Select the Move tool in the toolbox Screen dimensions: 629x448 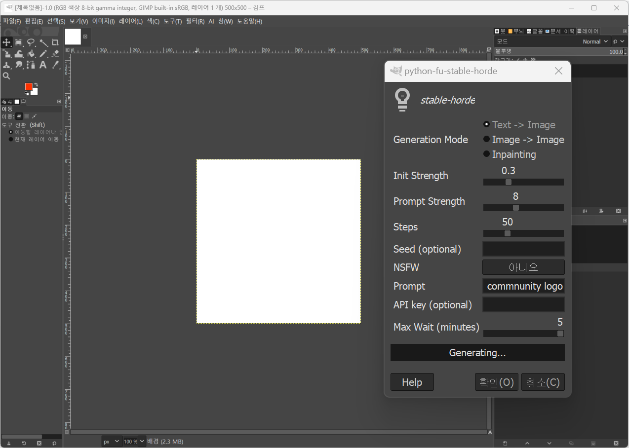click(6, 42)
